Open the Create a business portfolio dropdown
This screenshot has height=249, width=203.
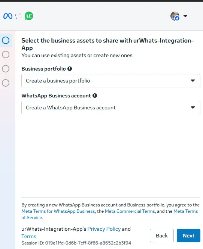[x=111, y=81]
